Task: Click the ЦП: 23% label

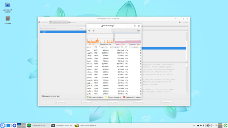Action: tap(92, 44)
